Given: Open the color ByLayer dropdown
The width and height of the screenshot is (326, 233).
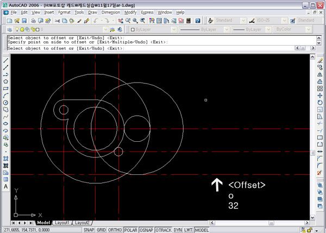Looking at the screenshot, I should pos(174,29).
